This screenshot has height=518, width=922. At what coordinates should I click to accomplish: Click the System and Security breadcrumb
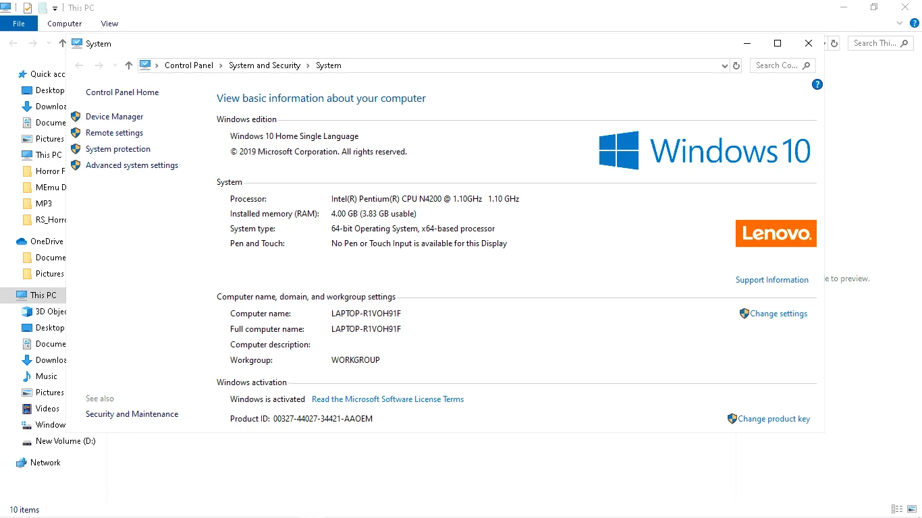click(265, 65)
